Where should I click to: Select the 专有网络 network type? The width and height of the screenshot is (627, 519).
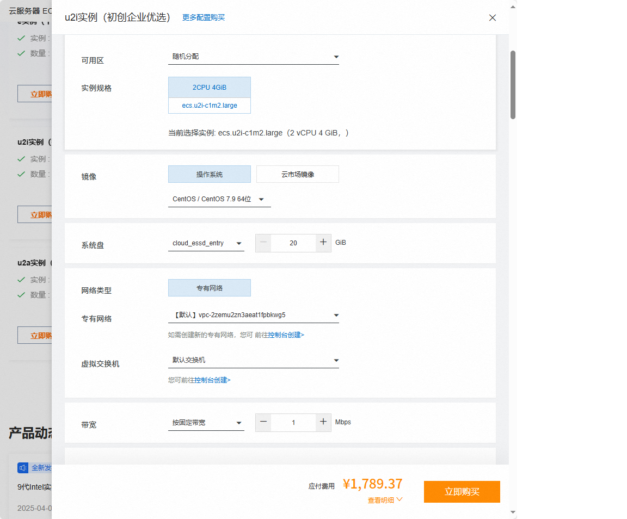click(210, 288)
